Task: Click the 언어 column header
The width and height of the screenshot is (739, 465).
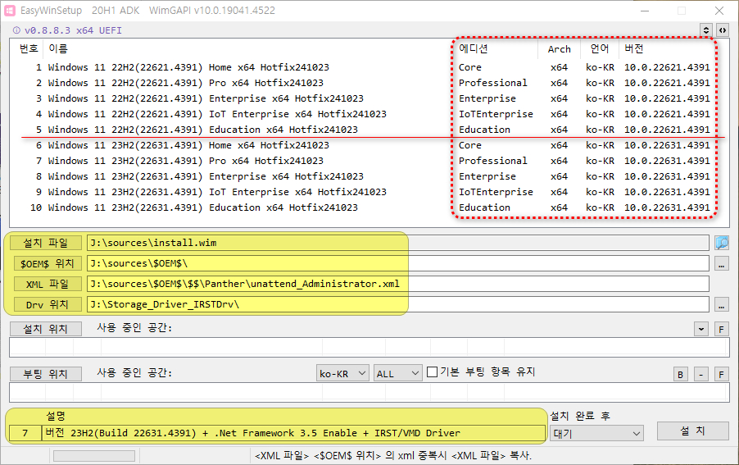Action: click(x=600, y=48)
